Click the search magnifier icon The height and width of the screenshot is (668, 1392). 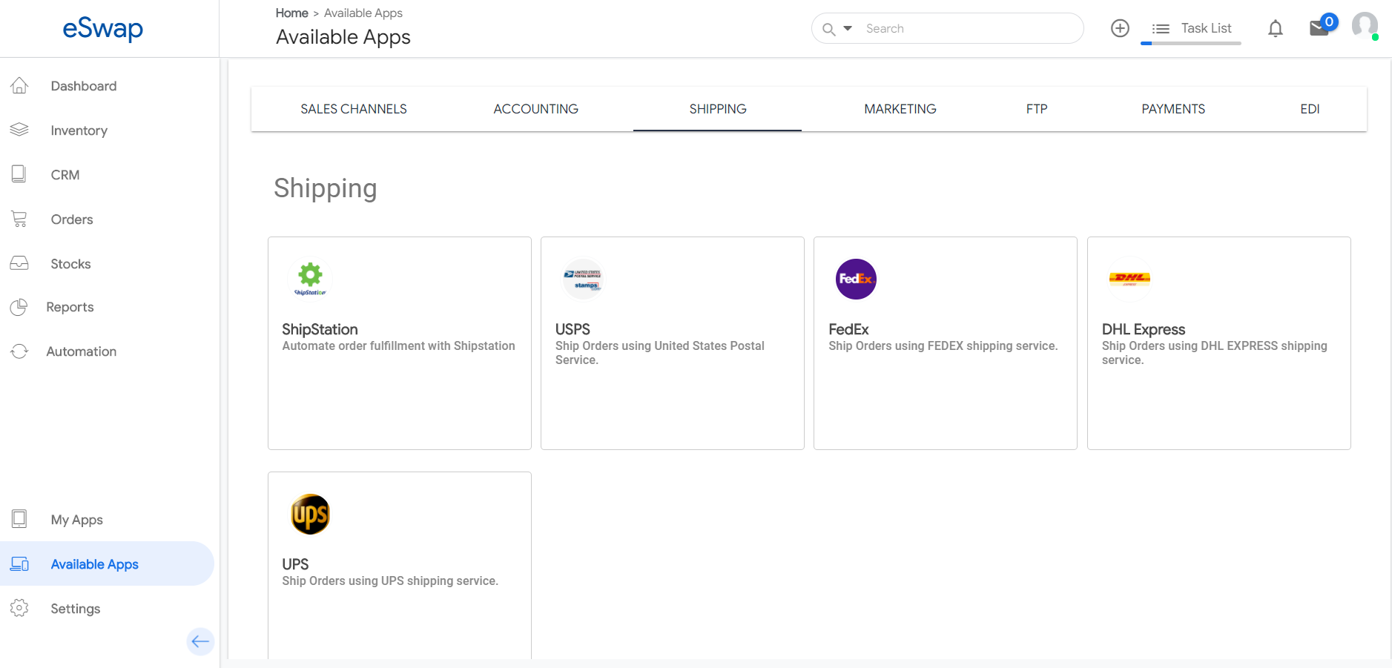click(829, 29)
